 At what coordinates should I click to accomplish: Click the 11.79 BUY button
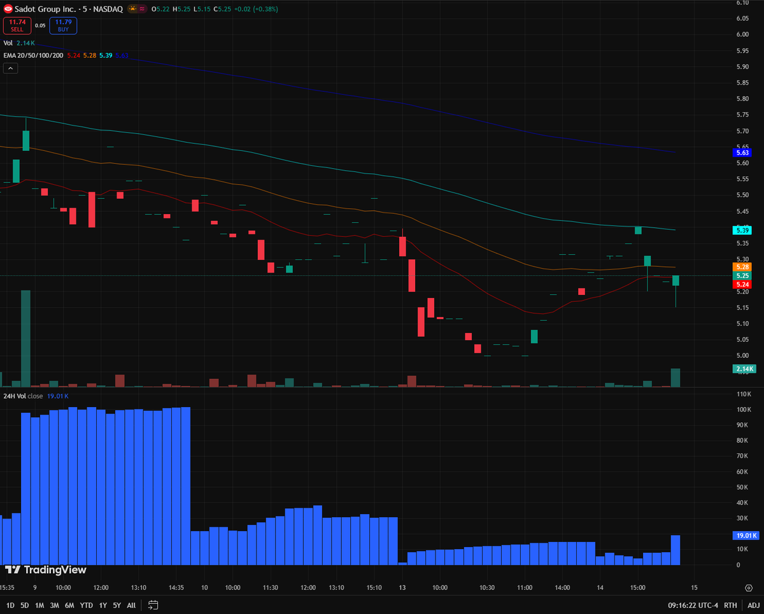pos(63,25)
